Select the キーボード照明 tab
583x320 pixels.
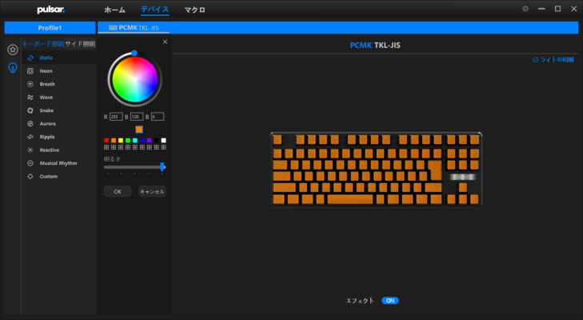(x=42, y=44)
